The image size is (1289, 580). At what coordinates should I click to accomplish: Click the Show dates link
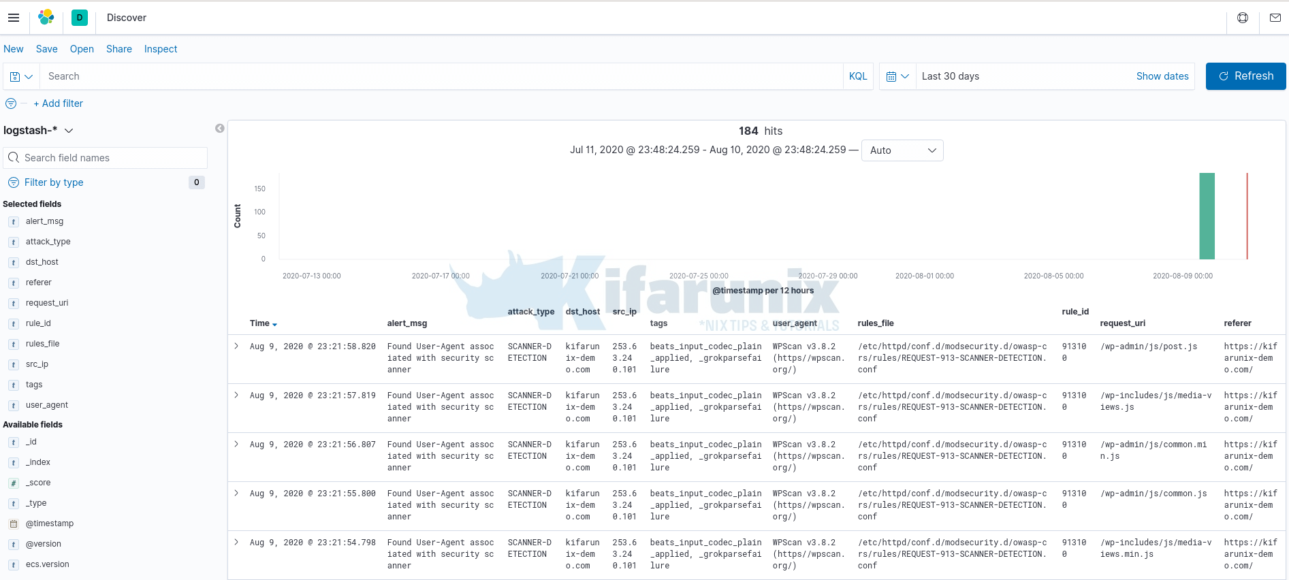(x=1162, y=76)
